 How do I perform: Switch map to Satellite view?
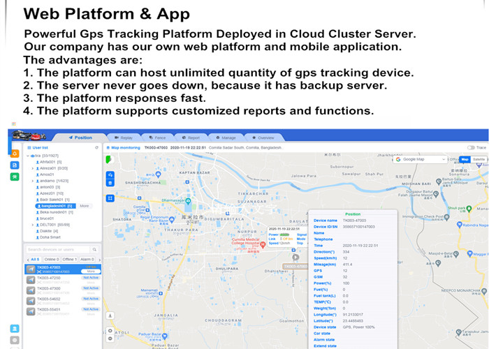479,159
